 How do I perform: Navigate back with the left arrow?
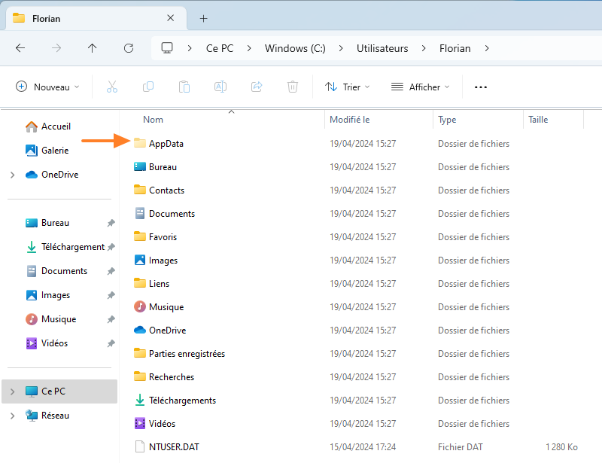pyautogui.click(x=20, y=48)
